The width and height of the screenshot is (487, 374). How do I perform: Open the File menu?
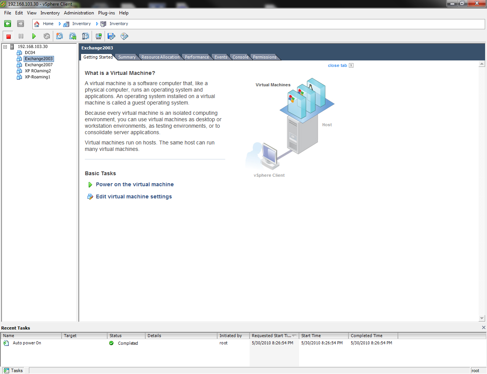click(x=8, y=13)
